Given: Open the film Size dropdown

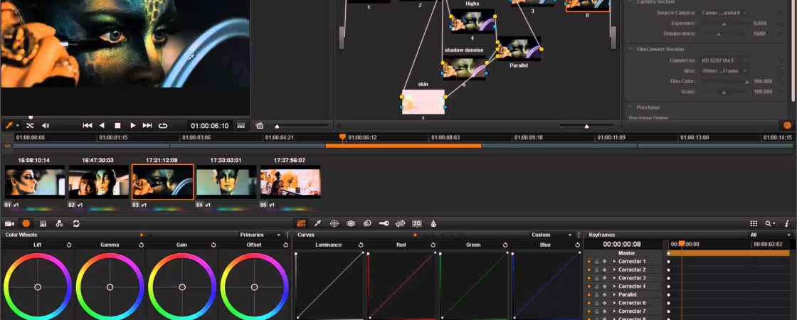Looking at the screenshot, I should (x=725, y=71).
